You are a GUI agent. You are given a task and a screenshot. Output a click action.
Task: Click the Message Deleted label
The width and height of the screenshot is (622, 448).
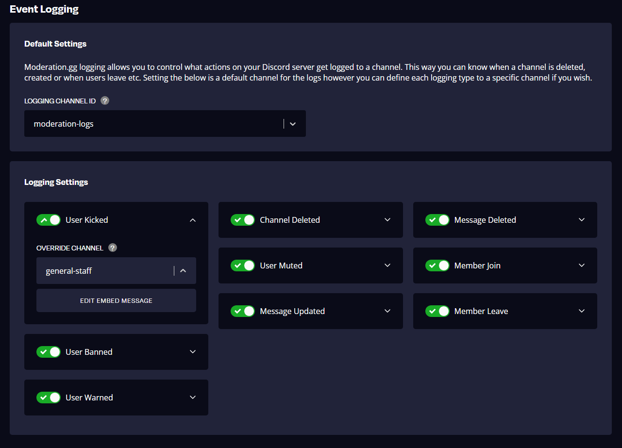pyautogui.click(x=485, y=220)
